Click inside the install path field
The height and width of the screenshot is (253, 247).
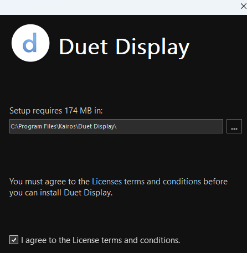pyautogui.click(x=116, y=126)
